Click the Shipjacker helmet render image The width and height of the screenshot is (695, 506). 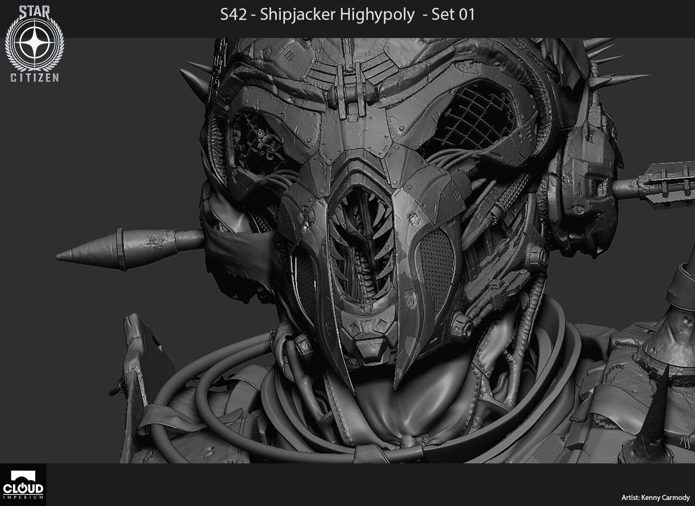(347, 251)
